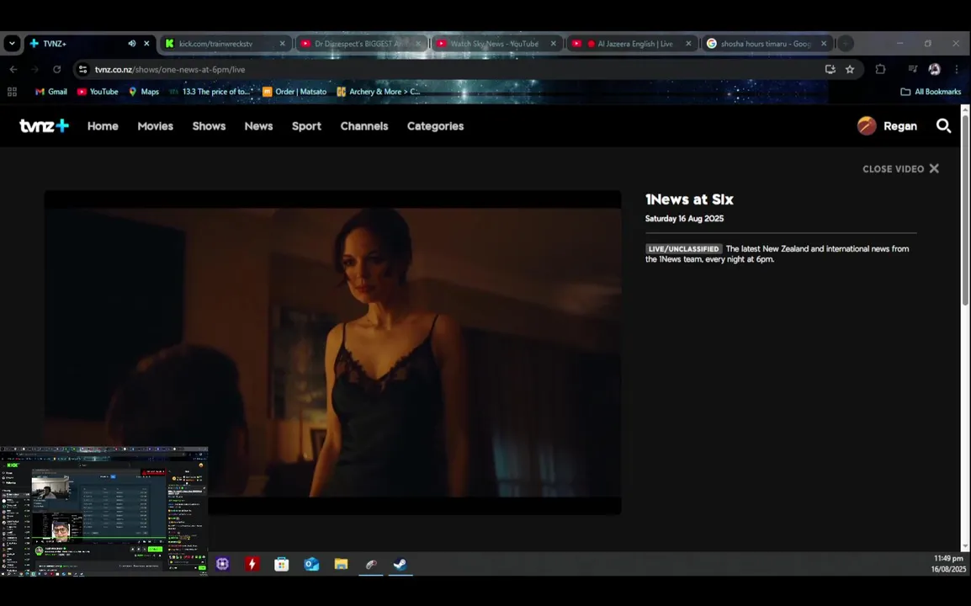Go back with browser back arrow
Viewport: 971px width, 606px height.
[x=13, y=69]
